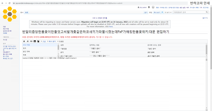The width and height of the screenshot is (212, 111).
Task: Open 기여 in the top bar
Action: 201,8
